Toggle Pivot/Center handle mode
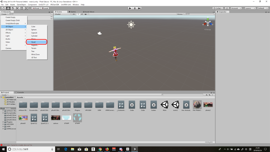The height and width of the screenshot is (152, 270). pyautogui.click(x=36, y=8)
